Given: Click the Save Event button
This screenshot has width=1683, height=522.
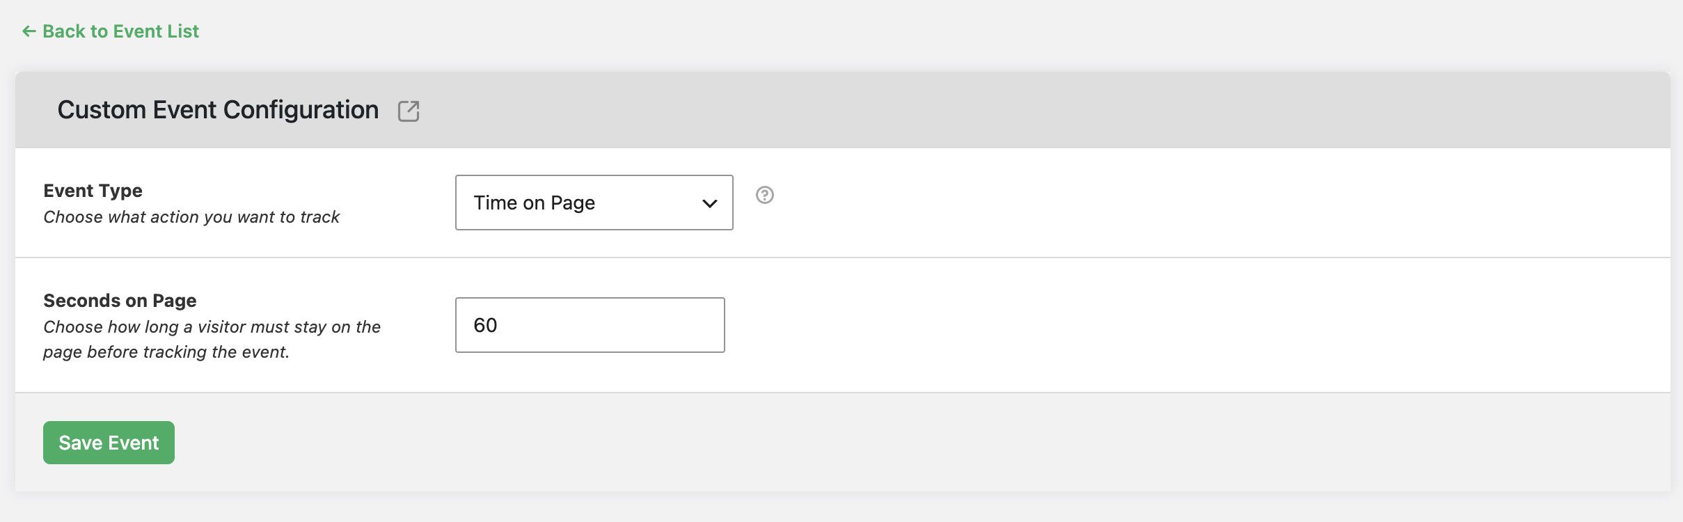Looking at the screenshot, I should pos(109,443).
